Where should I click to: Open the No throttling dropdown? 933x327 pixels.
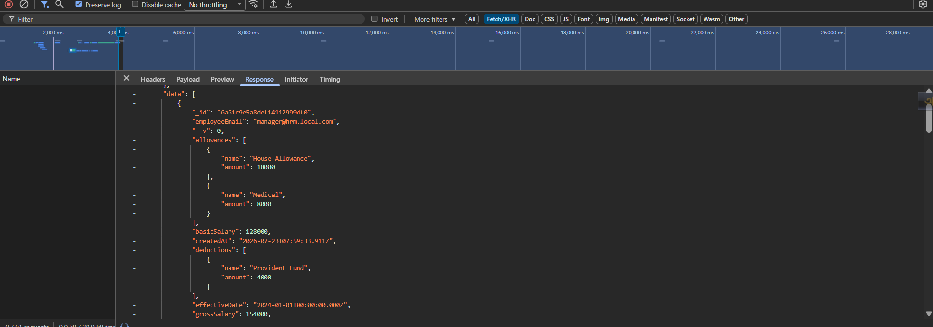(214, 5)
